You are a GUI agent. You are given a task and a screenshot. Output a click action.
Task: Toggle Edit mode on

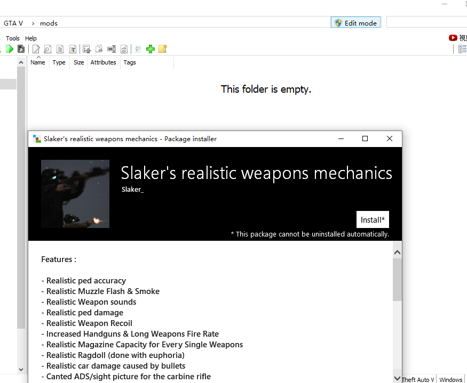(x=355, y=23)
